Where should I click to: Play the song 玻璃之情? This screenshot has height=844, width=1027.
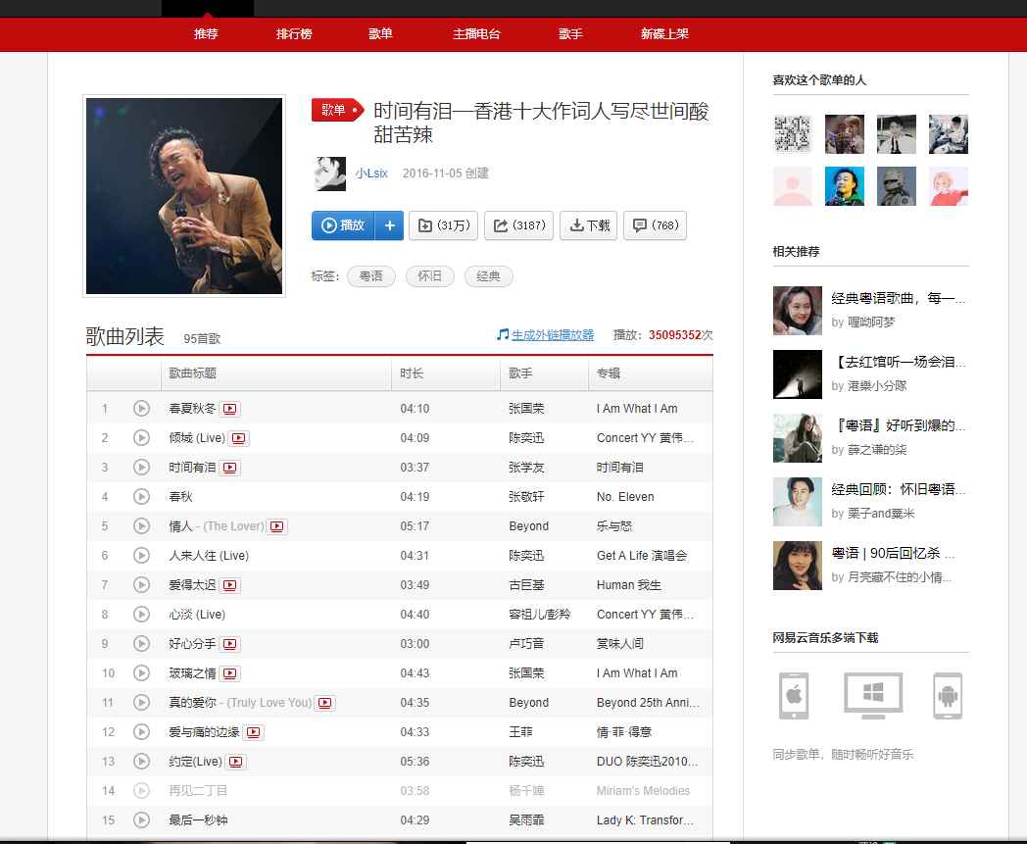point(141,673)
